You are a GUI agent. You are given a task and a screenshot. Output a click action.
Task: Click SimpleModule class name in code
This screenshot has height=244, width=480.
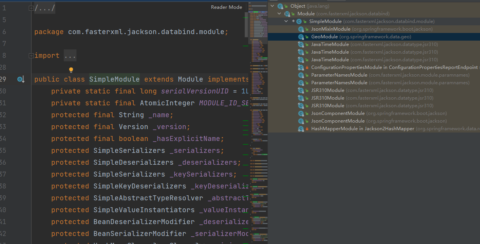114,79
